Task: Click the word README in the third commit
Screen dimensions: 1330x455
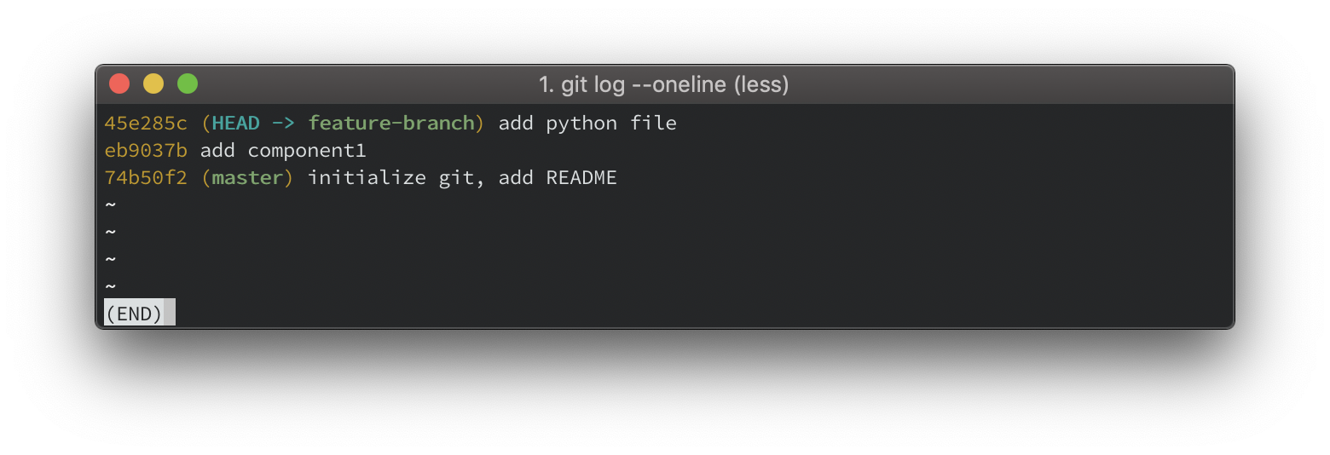Action: 581,178
